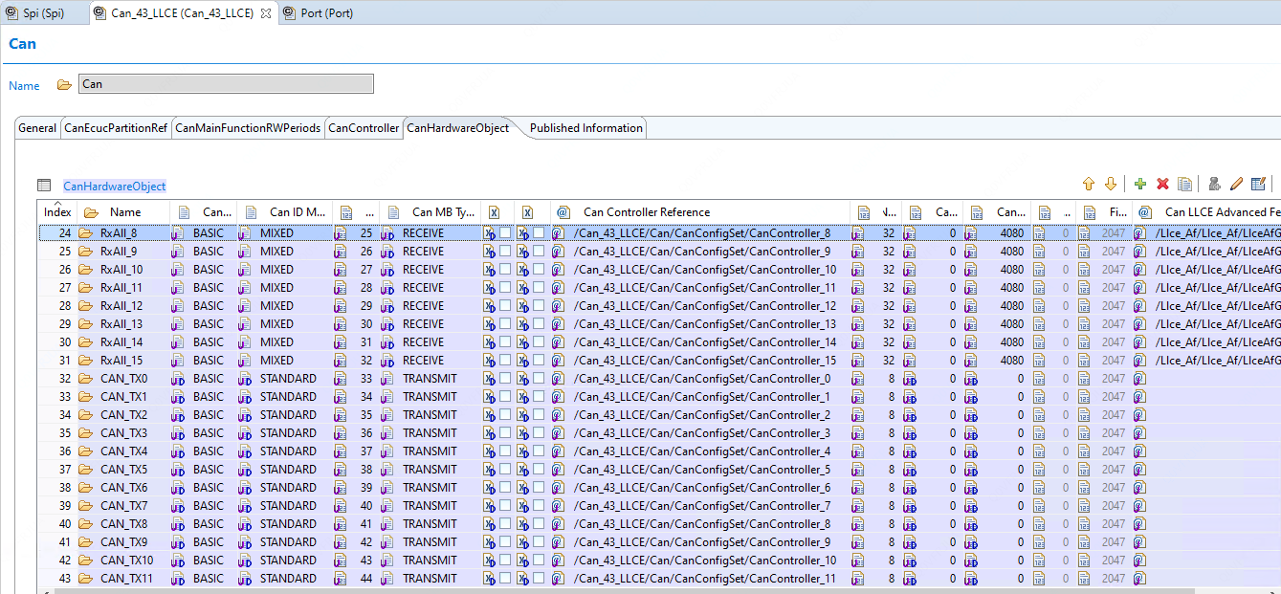Click reference icon before CanController_0 path
This screenshot has height=594, width=1281.
click(x=558, y=379)
